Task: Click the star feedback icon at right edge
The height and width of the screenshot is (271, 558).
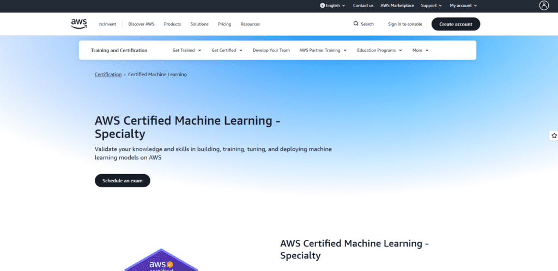Action: point(554,135)
